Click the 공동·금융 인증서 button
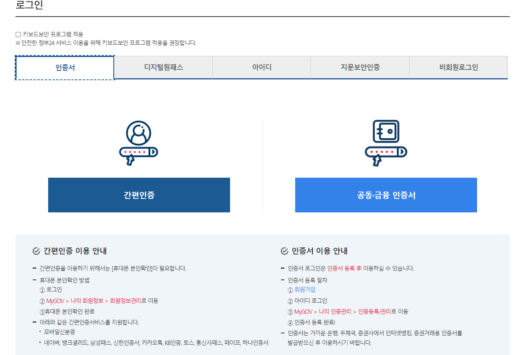This screenshot has width=521, height=355. [x=386, y=195]
